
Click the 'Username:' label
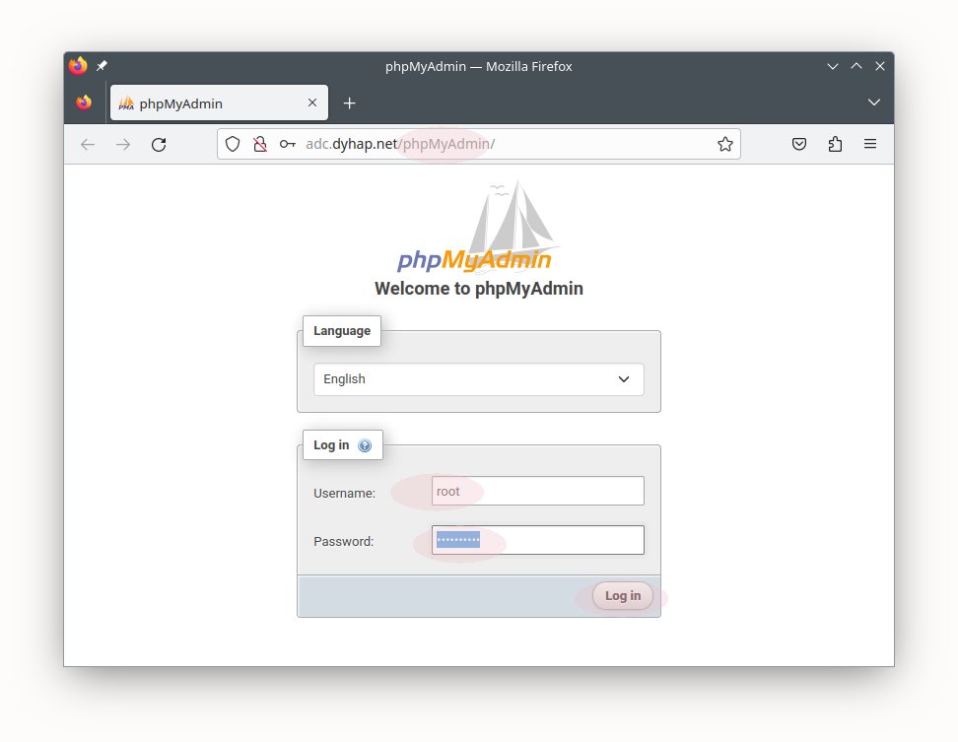(x=344, y=494)
